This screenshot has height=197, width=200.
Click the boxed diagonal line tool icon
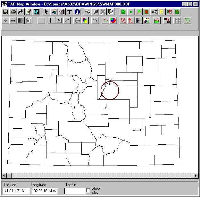[x=59, y=21]
